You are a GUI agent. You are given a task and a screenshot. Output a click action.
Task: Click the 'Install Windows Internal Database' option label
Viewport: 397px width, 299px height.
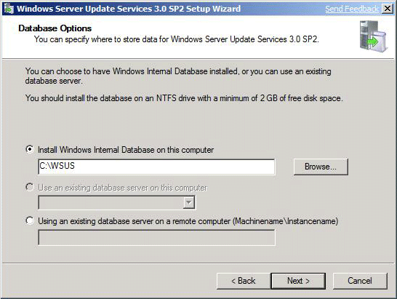point(126,150)
